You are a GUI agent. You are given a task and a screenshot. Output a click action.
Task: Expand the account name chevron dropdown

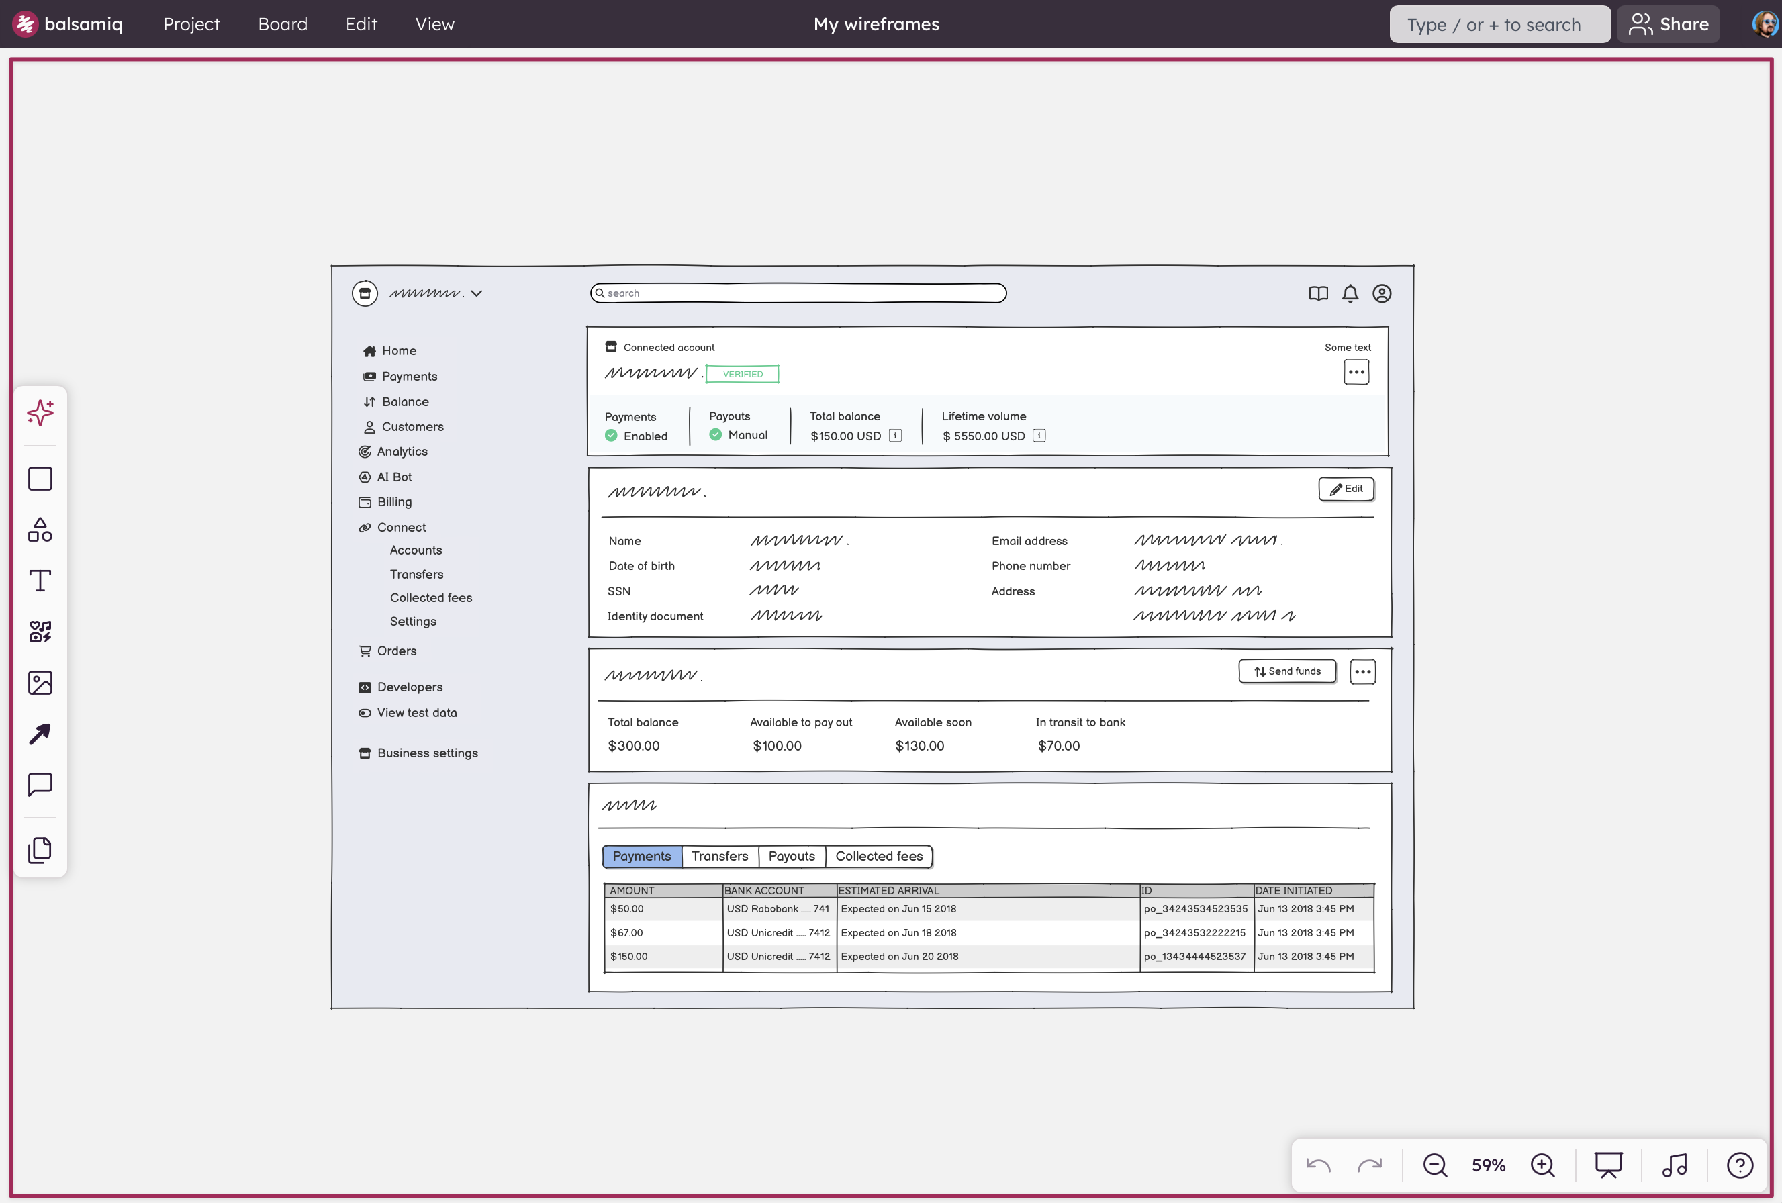click(476, 293)
